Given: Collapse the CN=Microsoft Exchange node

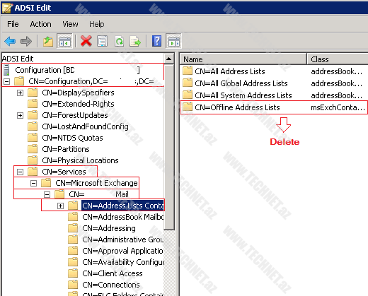Looking at the screenshot, I should (x=34, y=183).
